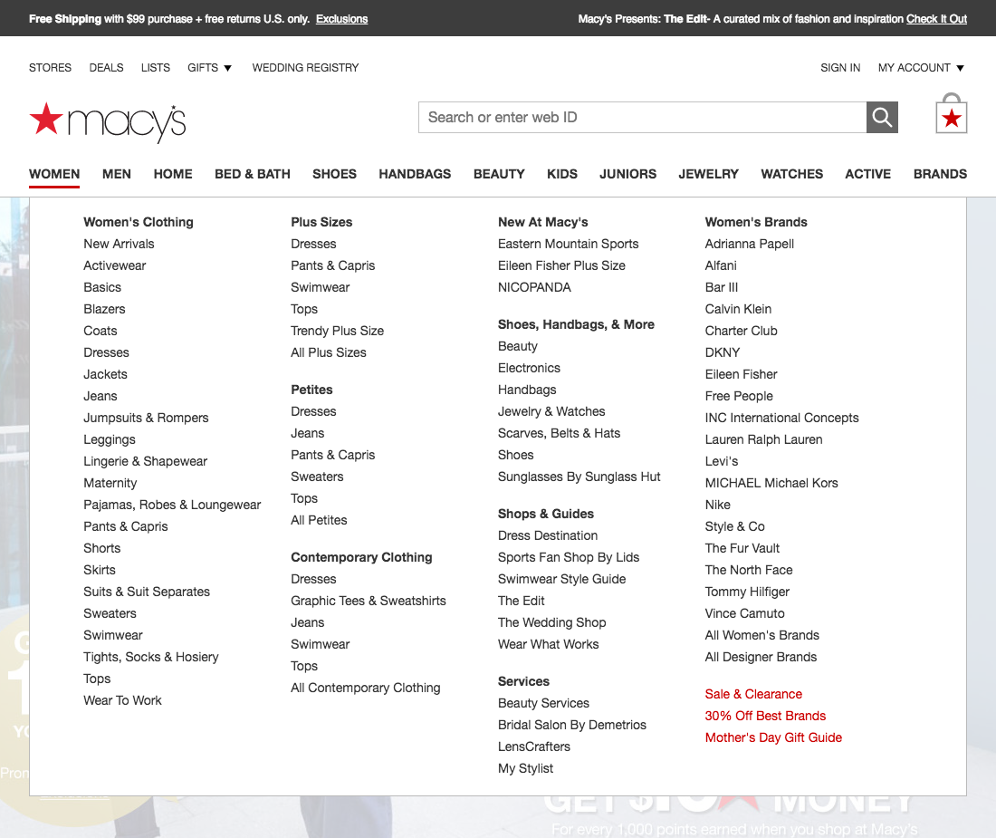Click the search magnifying glass icon
The image size is (996, 838).
click(882, 117)
